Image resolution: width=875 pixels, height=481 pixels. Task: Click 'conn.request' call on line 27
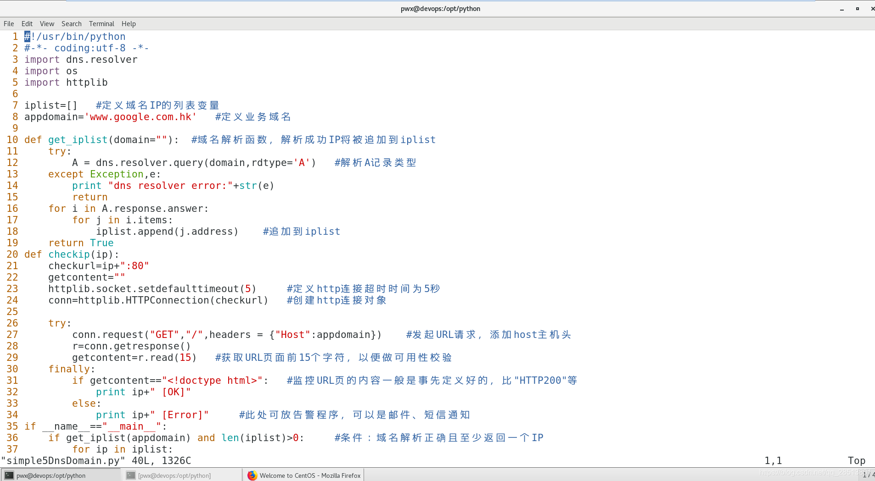click(108, 335)
